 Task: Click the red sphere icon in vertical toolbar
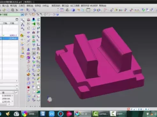(28, 87)
